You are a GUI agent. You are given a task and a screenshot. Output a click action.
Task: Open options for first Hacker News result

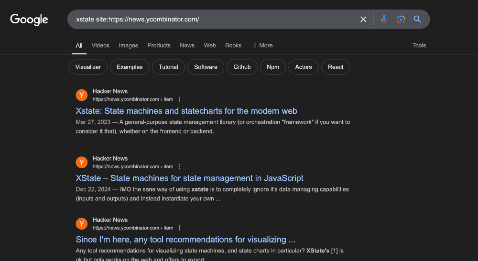(x=180, y=100)
